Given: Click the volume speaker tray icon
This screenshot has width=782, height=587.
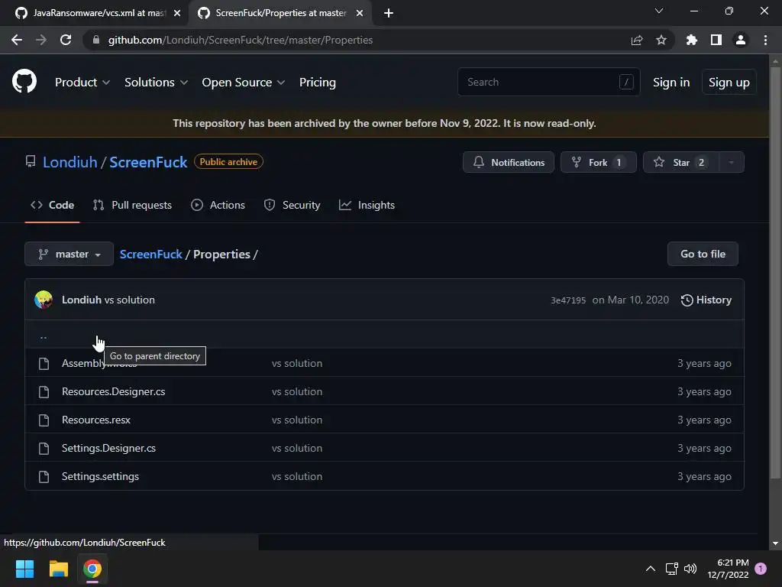Looking at the screenshot, I should tap(690, 569).
